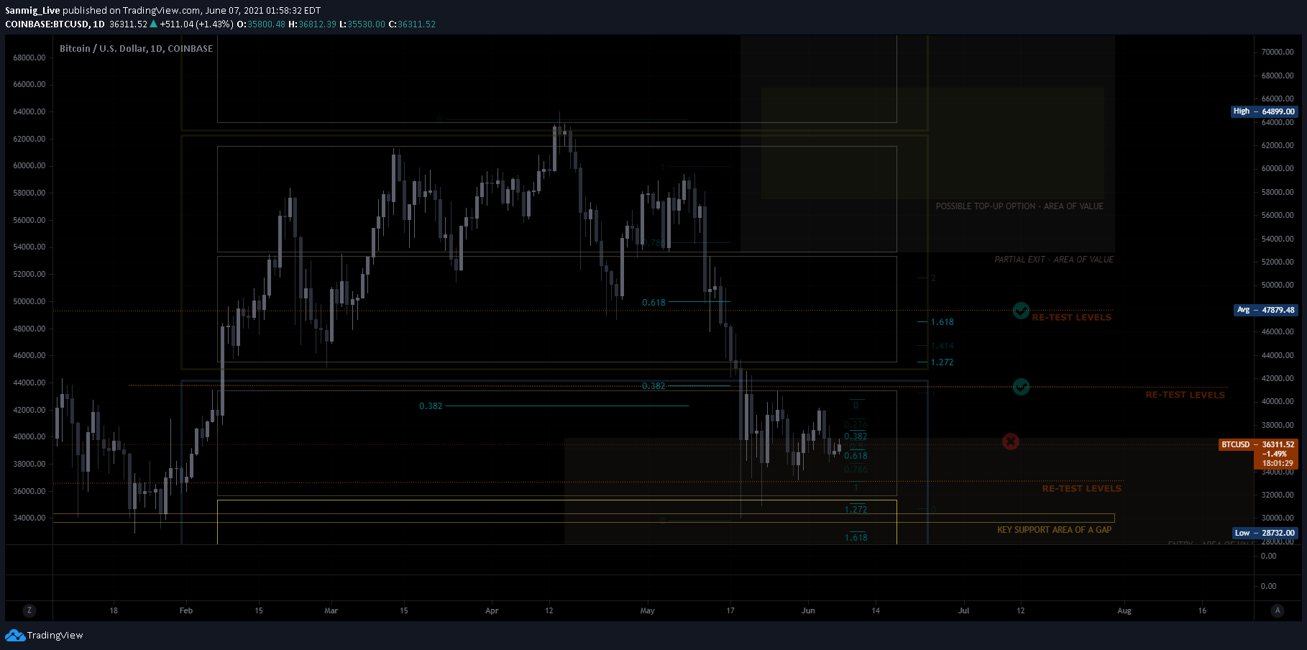Click the 1.272 label inside the yellow box
Viewport: 1307px width, 650px height.
[x=856, y=510]
